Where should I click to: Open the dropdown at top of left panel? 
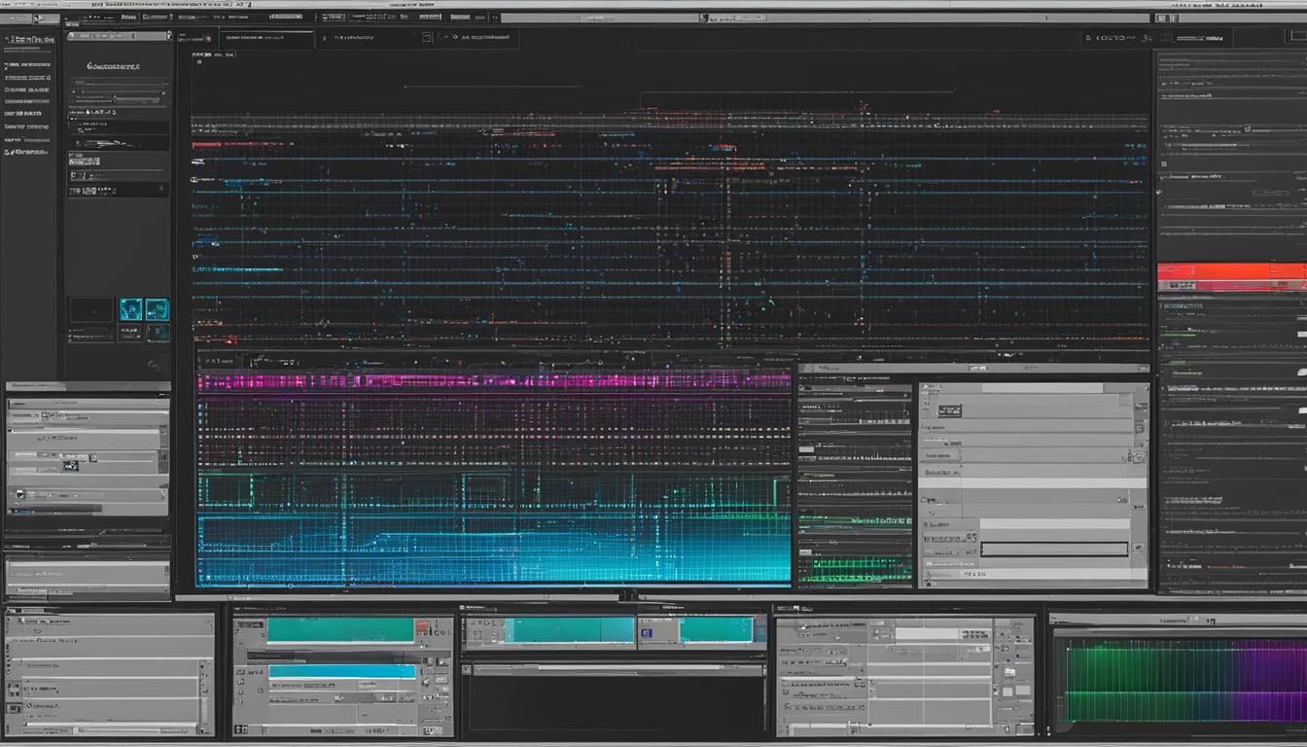pos(117,36)
